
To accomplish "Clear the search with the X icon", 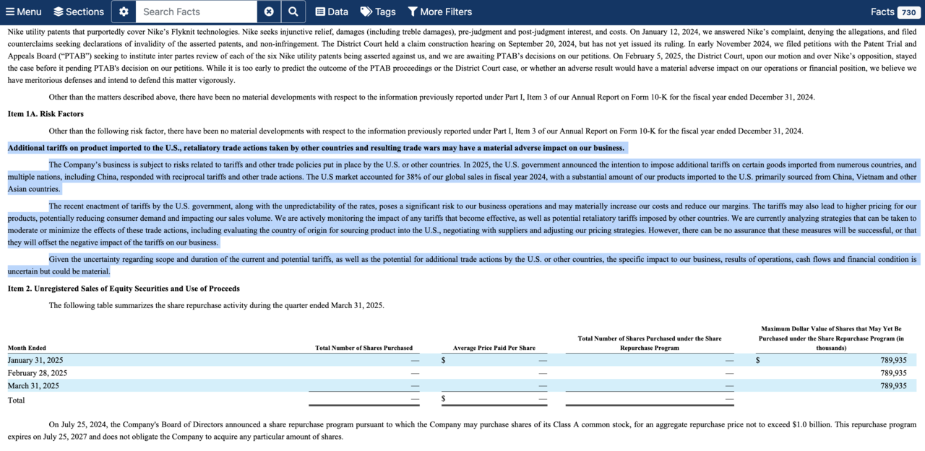I will point(269,12).
